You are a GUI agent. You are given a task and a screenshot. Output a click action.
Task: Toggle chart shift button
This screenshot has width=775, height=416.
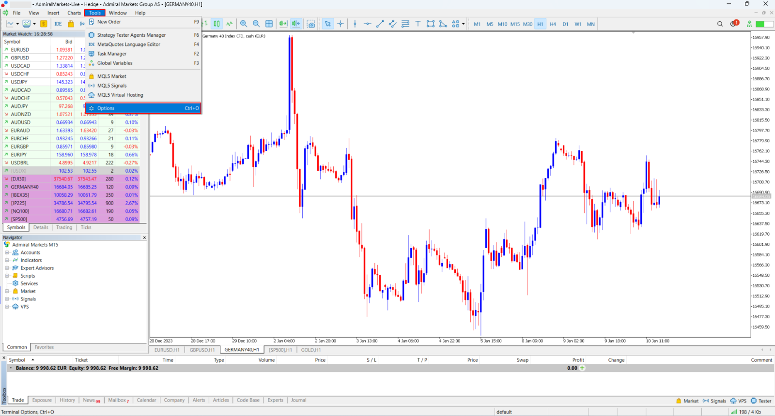296,24
